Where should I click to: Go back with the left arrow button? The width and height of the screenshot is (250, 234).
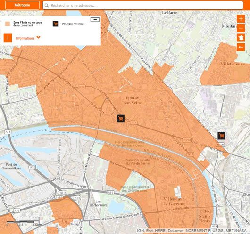coord(241,47)
